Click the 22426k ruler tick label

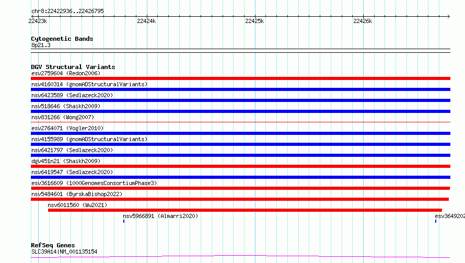click(x=363, y=21)
